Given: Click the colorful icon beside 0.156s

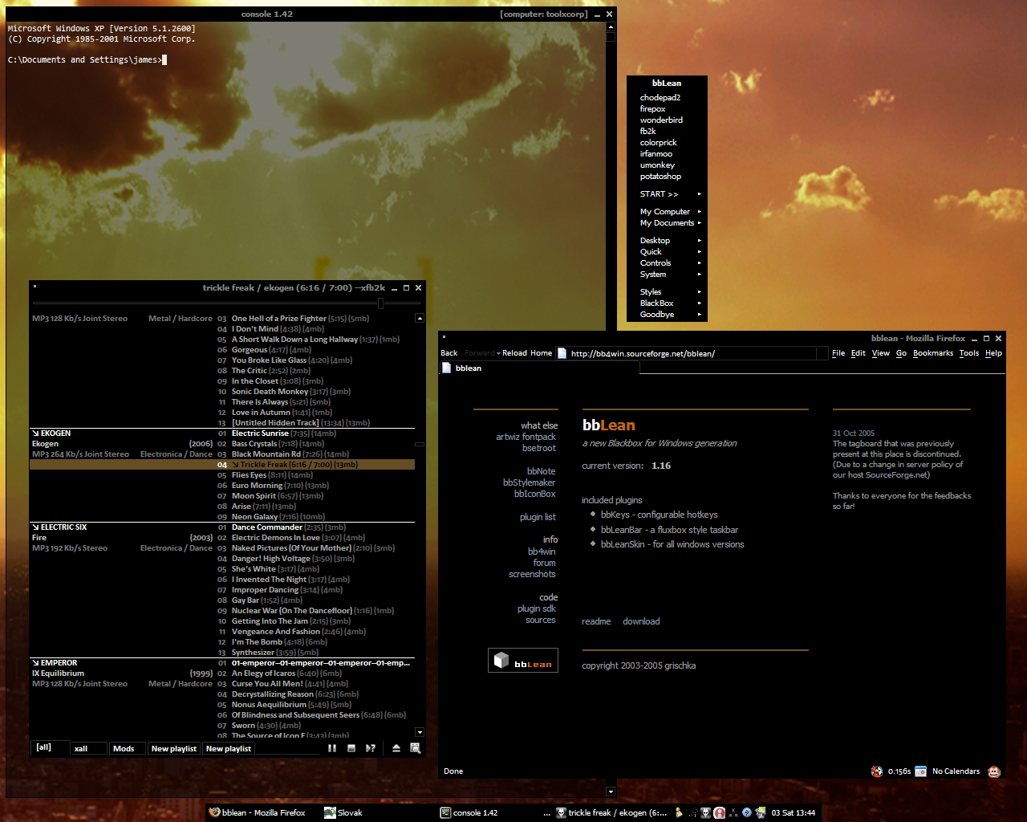Looking at the screenshot, I should pyautogui.click(x=877, y=771).
